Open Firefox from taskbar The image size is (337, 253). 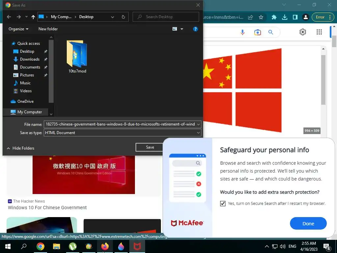[x=105, y=246]
